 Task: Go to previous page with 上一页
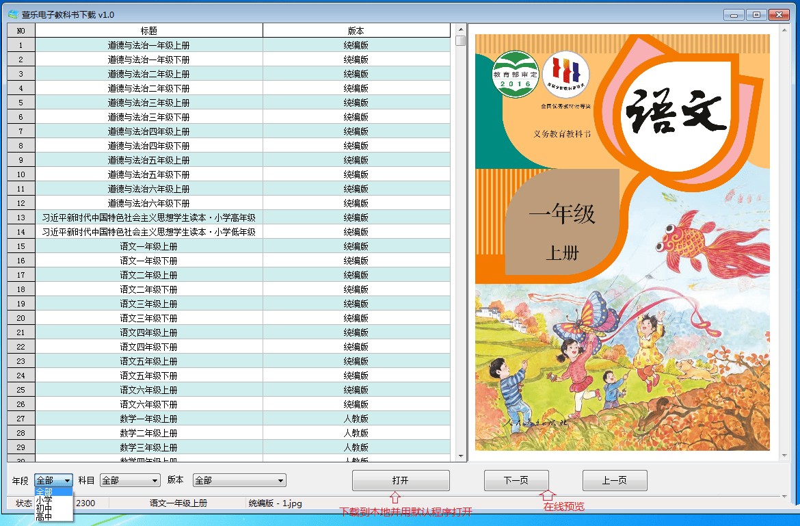click(x=615, y=480)
